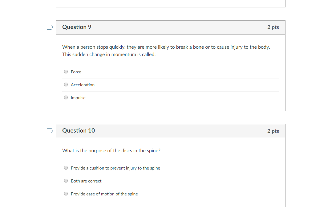Image resolution: width=328 pixels, height=217 pixels.
Task: Click 'Provide ease of motion of the spine' label
Action: [x=104, y=194]
